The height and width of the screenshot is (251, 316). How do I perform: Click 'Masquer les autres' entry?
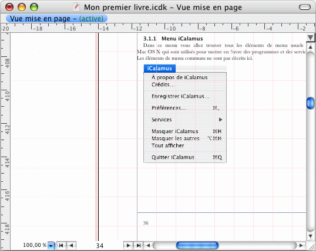[x=176, y=138]
